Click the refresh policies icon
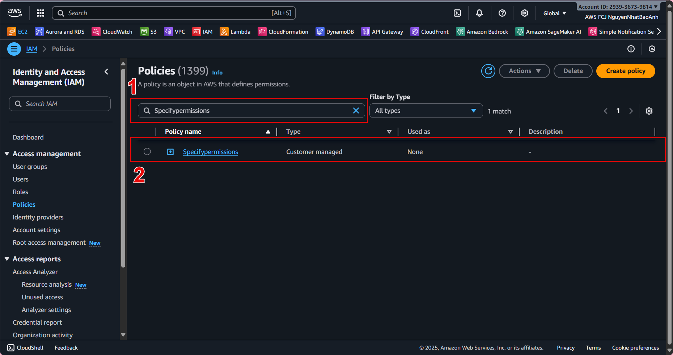Image resolution: width=673 pixels, height=355 pixels. tap(488, 71)
